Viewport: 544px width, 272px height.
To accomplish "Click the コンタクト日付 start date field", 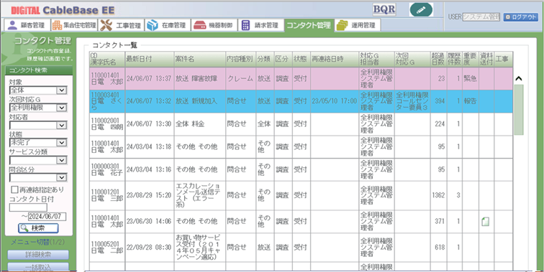I will 28,207.
